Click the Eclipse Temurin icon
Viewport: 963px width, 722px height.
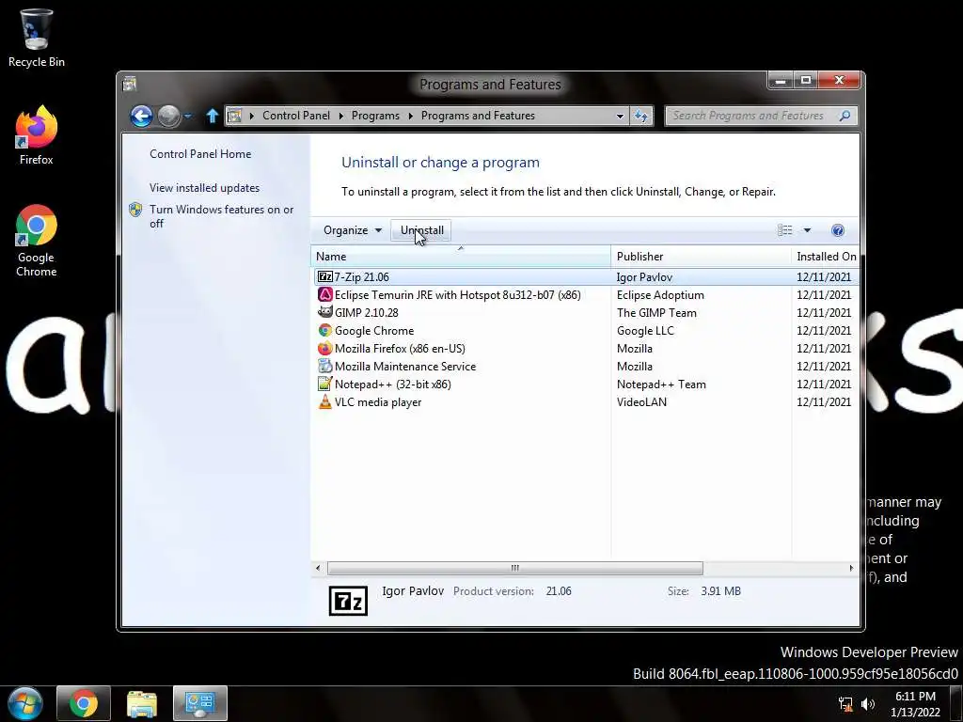point(324,294)
